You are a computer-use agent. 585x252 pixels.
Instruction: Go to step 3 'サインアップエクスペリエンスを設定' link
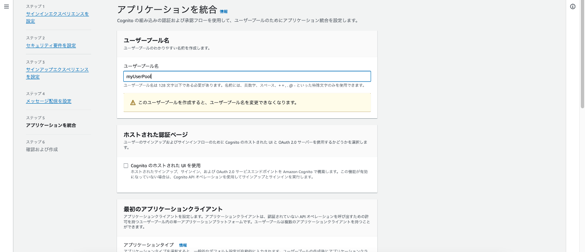tap(57, 73)
